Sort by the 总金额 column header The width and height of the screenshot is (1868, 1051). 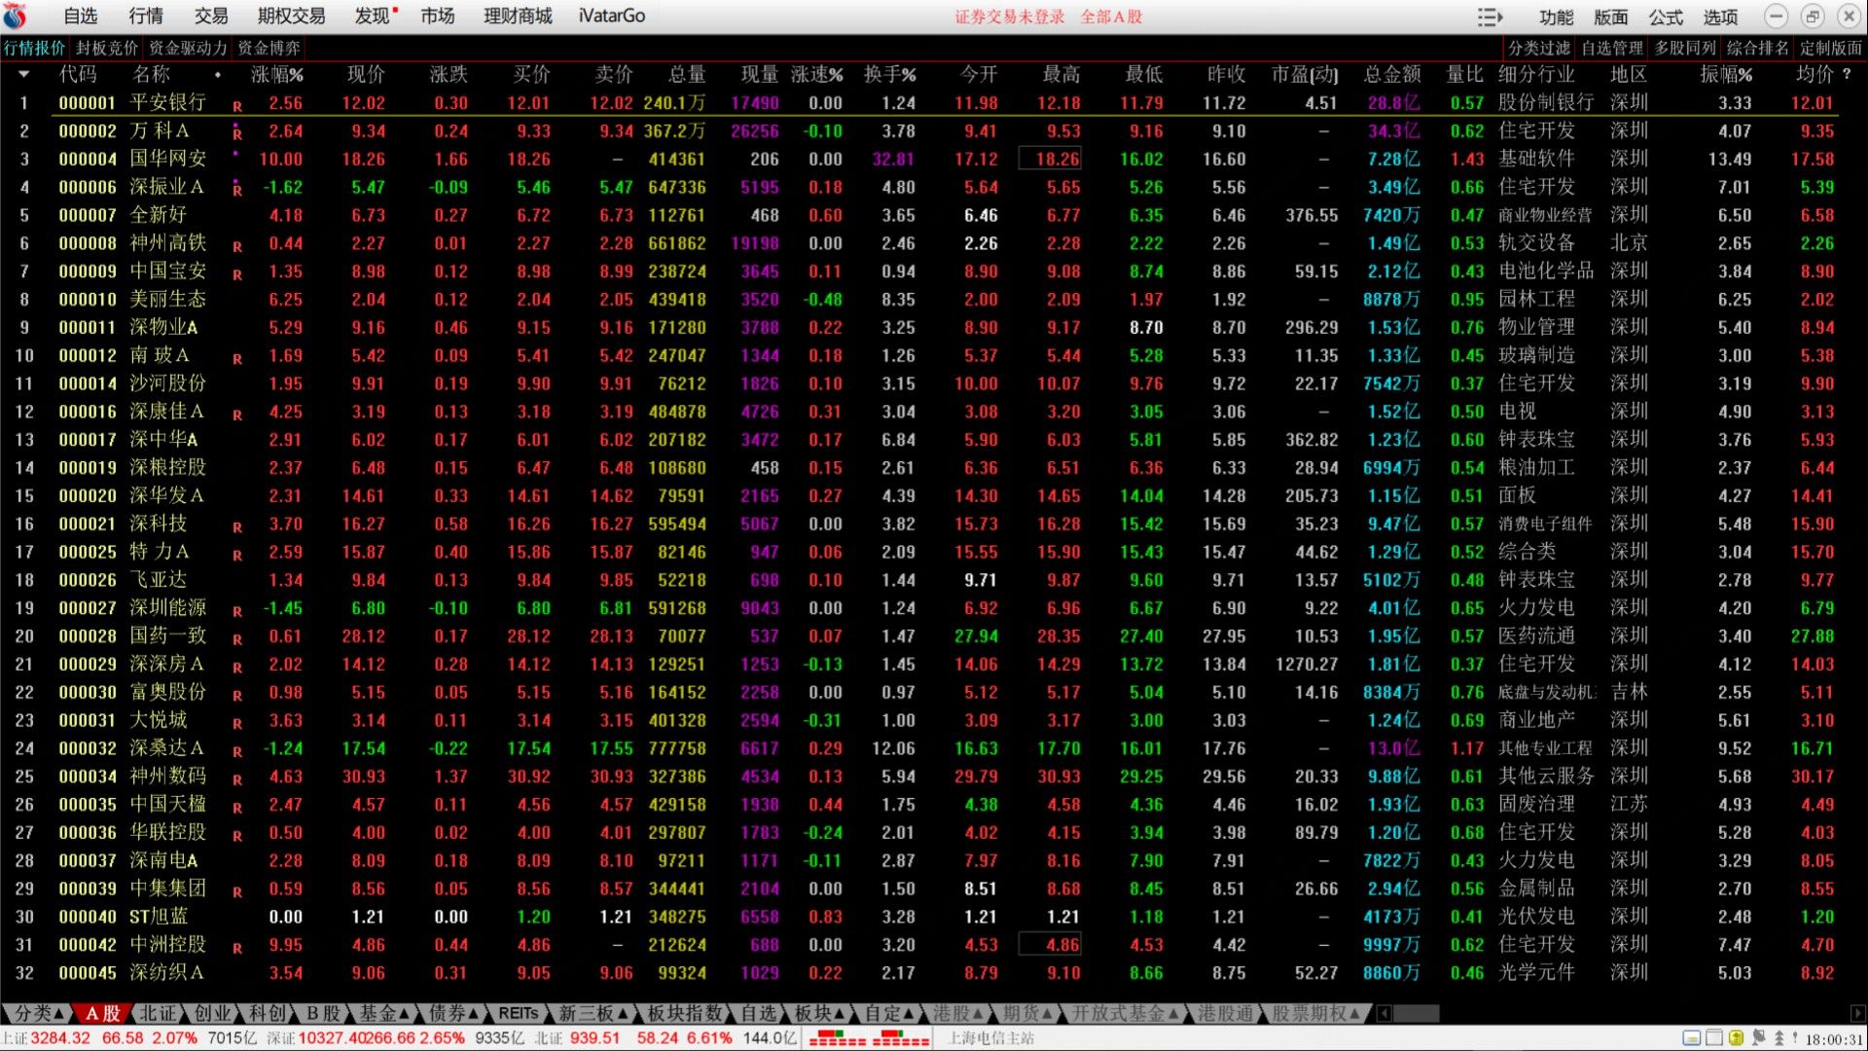click(x=1391, y=74)
